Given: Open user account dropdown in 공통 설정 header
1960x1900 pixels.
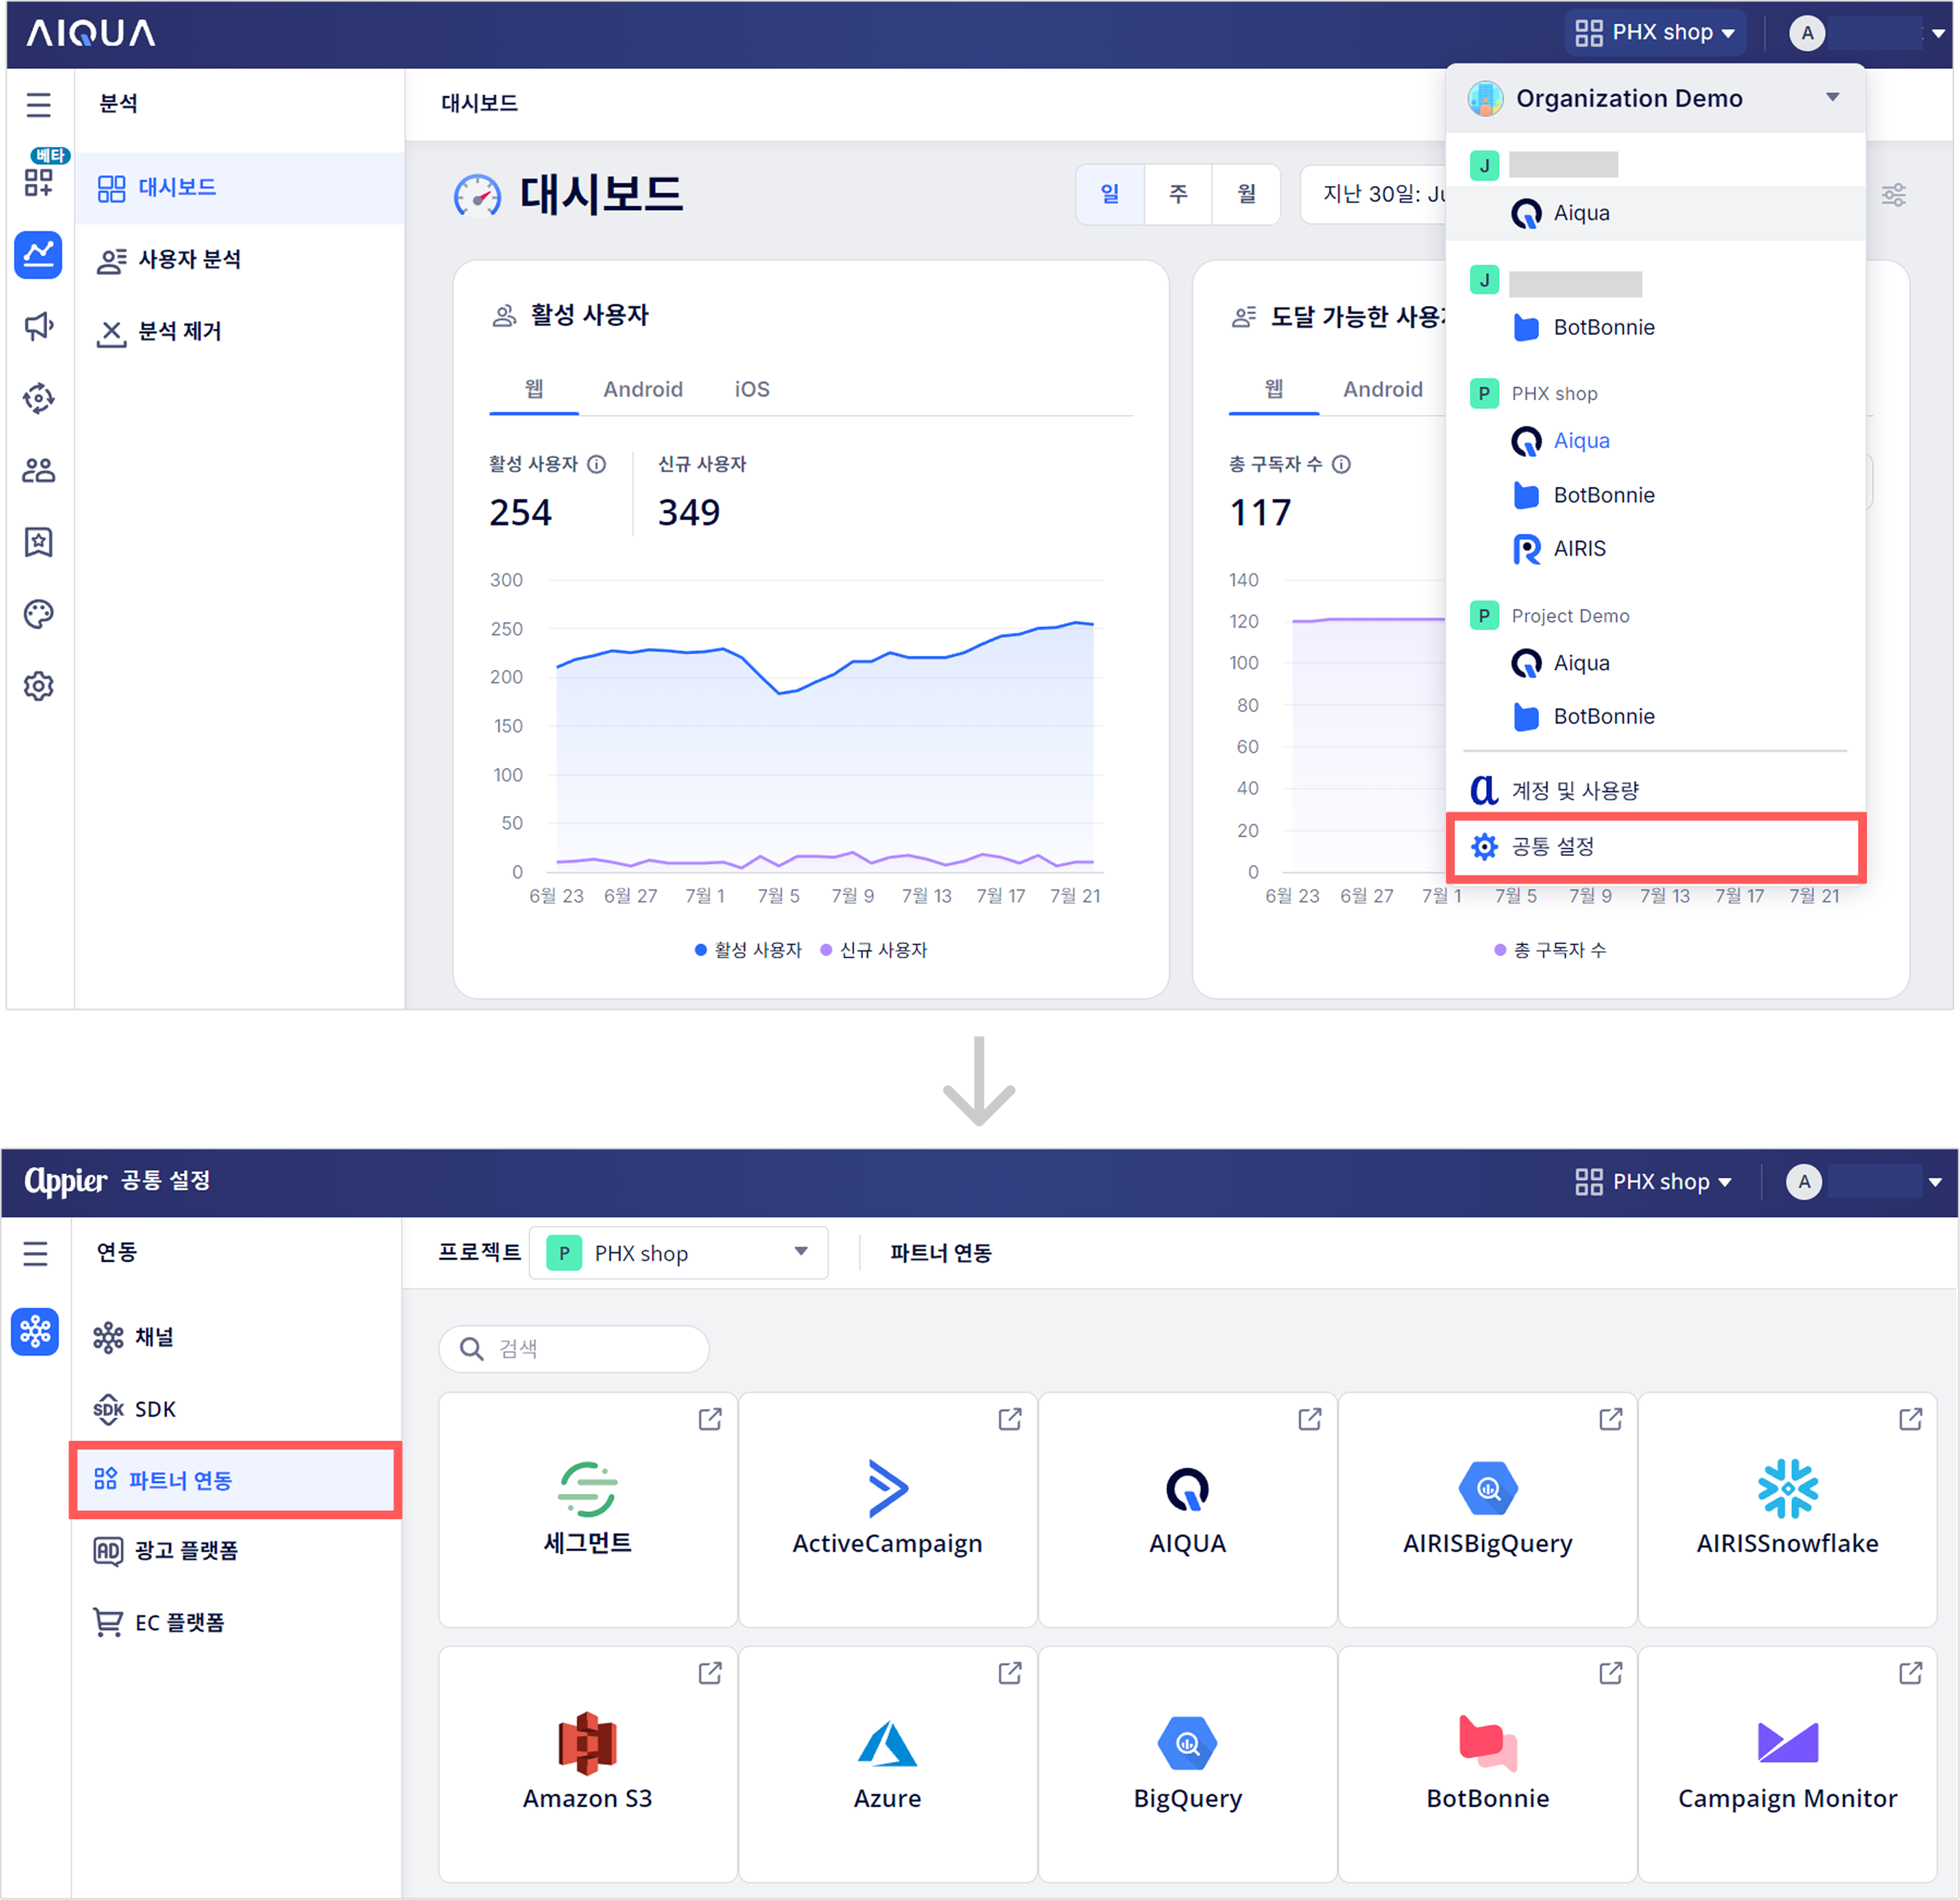Looking at the screenshot, I should pos(1865,1182).
